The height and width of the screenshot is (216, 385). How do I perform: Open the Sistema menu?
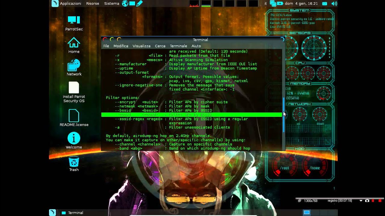point(112,4)
